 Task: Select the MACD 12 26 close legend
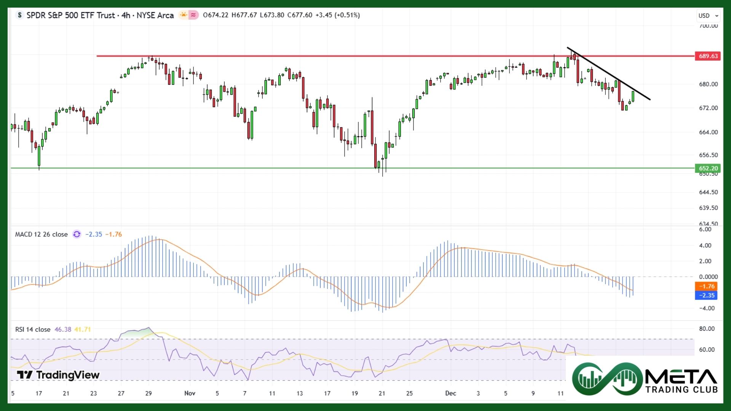(x=41, y=234)
